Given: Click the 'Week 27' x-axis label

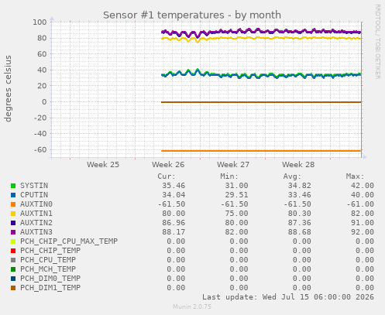Looking at the screenshot, I should click(233, 165).
